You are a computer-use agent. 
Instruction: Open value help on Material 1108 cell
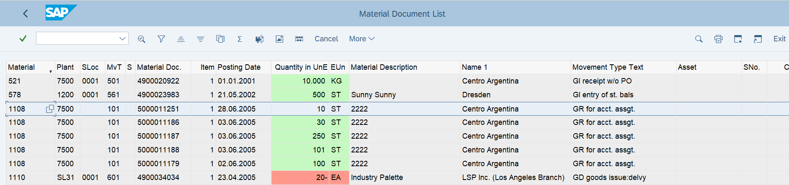pyautogui.click(x=50, y=109)
